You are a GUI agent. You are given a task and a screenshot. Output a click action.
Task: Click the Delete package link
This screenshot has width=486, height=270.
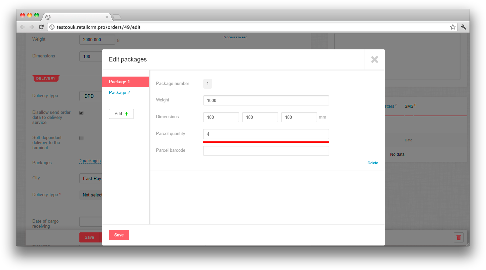(x=373, y=163)
